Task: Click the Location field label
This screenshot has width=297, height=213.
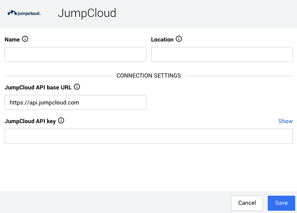Action: pyautogui.click(x=162, y=40)
